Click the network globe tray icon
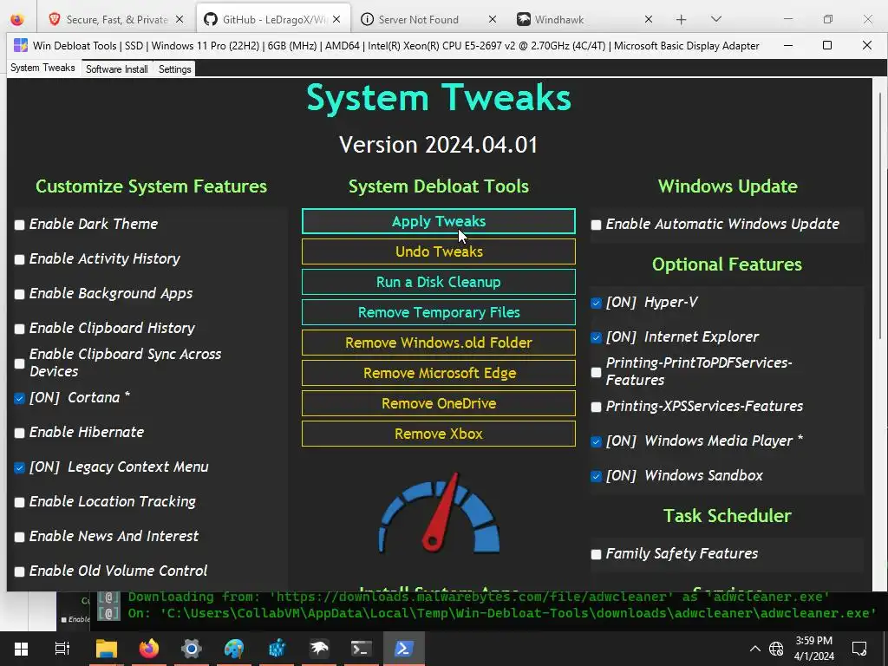Image resolution: width=888 pixels, height=666 pixels. [x=776, y=649]
